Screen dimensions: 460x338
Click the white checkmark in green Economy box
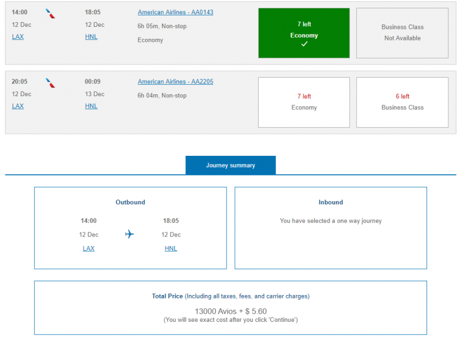(304, 45)
